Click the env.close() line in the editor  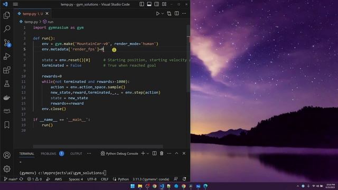tap(54, 109)
